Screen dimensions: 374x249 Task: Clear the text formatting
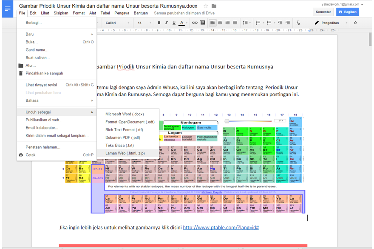[298, 23]
